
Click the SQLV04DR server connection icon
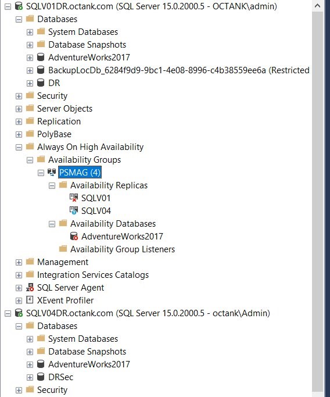(19, 313)
